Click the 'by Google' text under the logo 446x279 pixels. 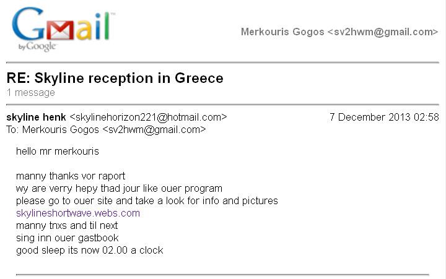pos(37,46)
